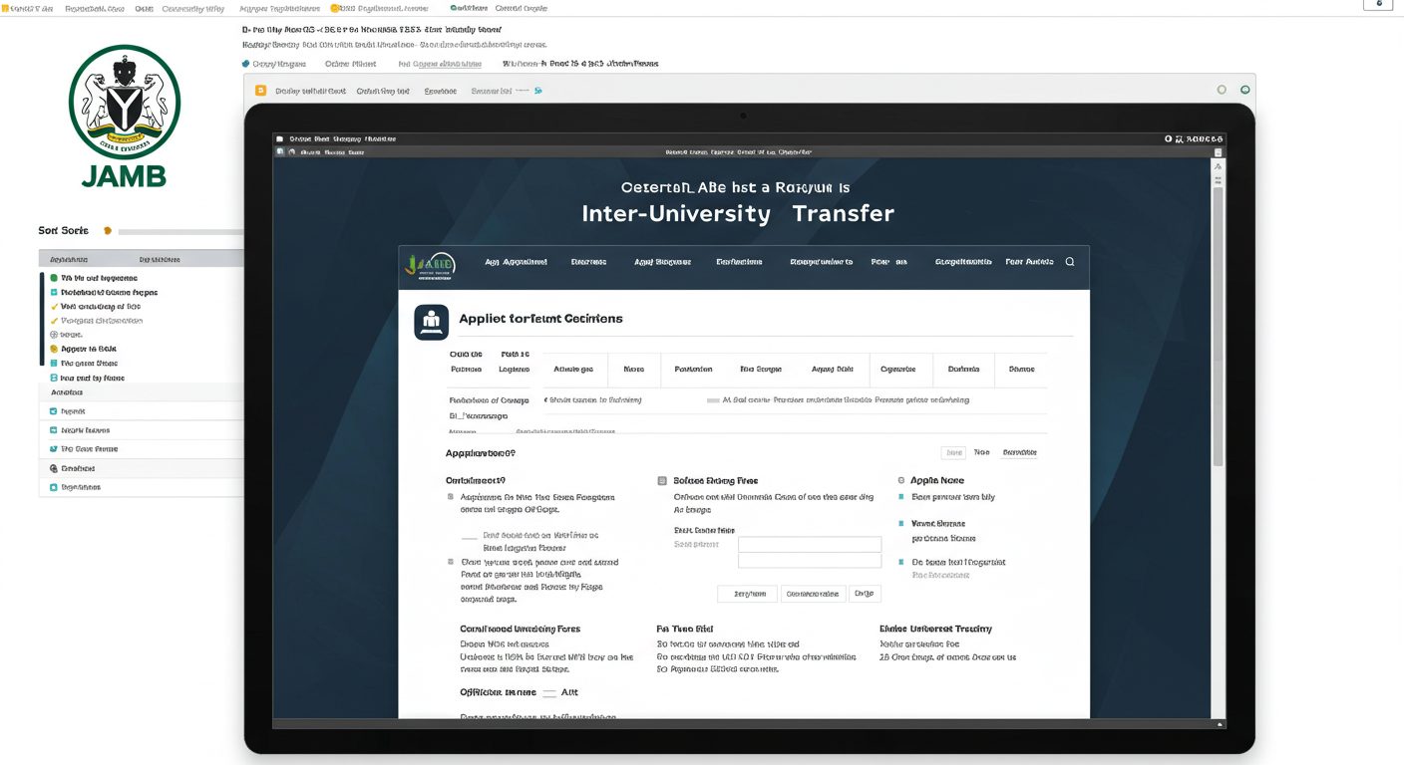Click the orange icon in the top tab strip
Image resolution: width=1404 pixels, height=765 pixels.
pyautogui.click(x=334, y=8)
